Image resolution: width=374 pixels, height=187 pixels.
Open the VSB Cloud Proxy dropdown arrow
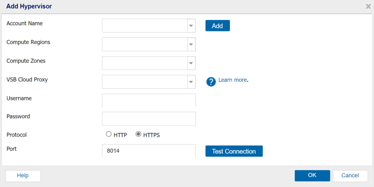tap(191, 82)
